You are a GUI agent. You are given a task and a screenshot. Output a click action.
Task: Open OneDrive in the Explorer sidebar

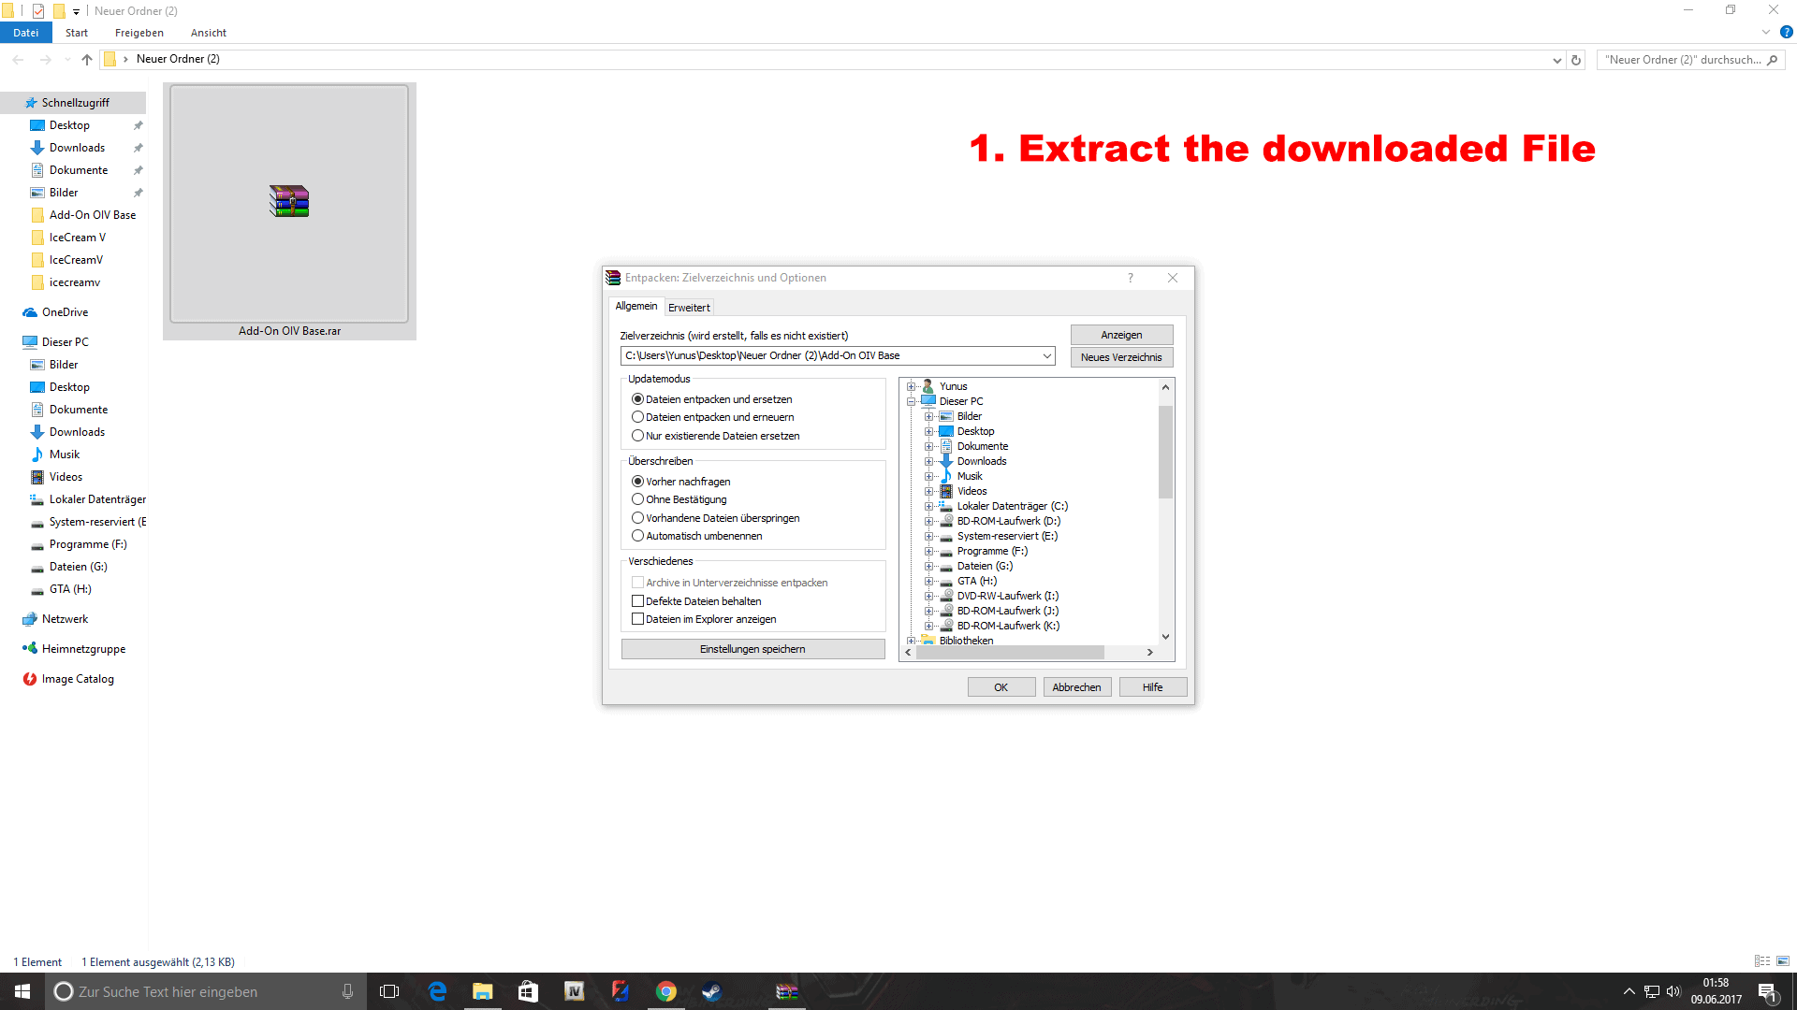(65, 312)
